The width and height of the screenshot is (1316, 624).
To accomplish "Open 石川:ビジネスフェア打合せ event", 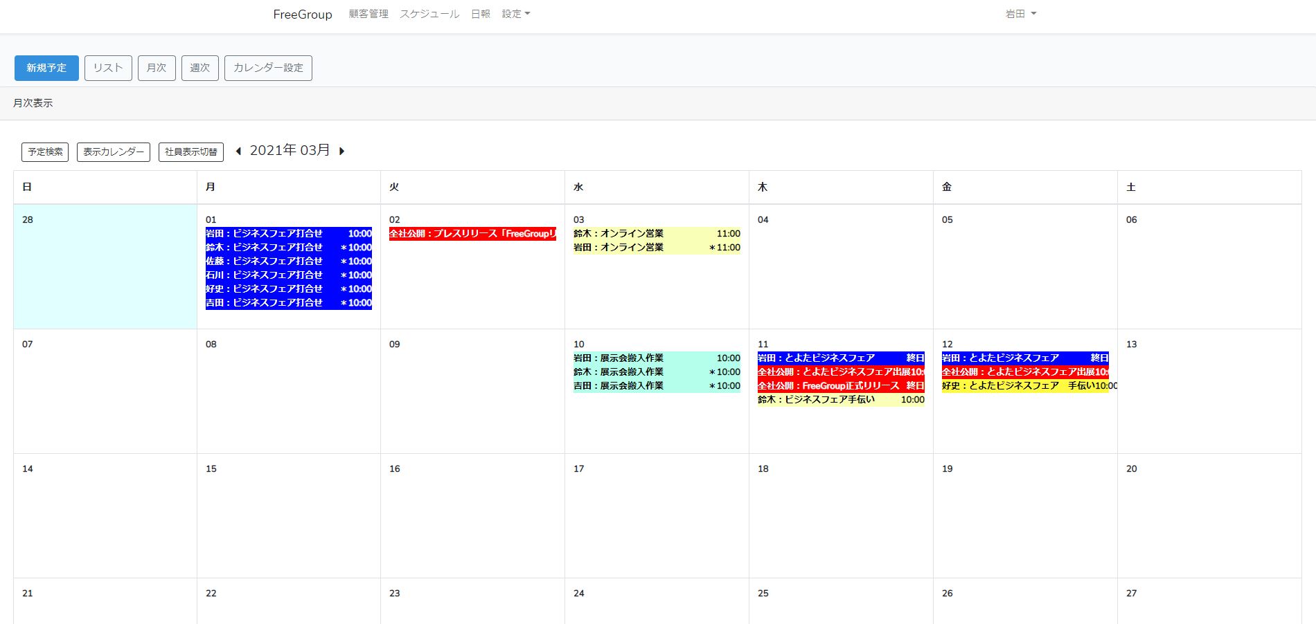I will point(289,275).
